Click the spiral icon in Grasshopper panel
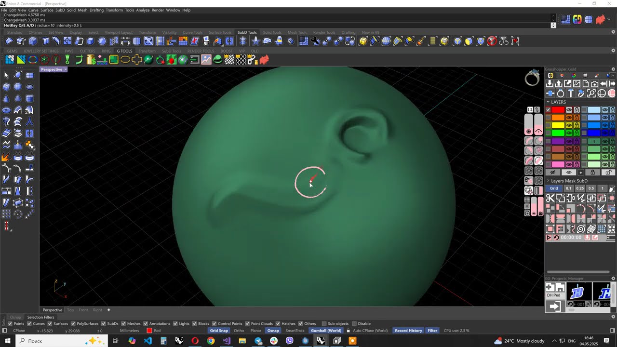The image size is (617, 347). 581,229
